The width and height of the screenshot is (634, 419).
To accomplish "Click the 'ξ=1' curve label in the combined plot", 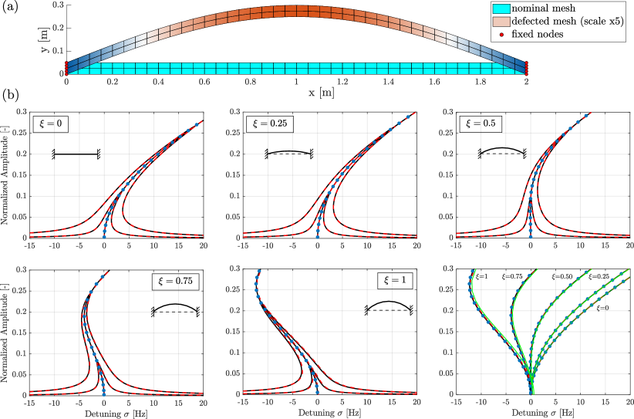I will point(482,277).
